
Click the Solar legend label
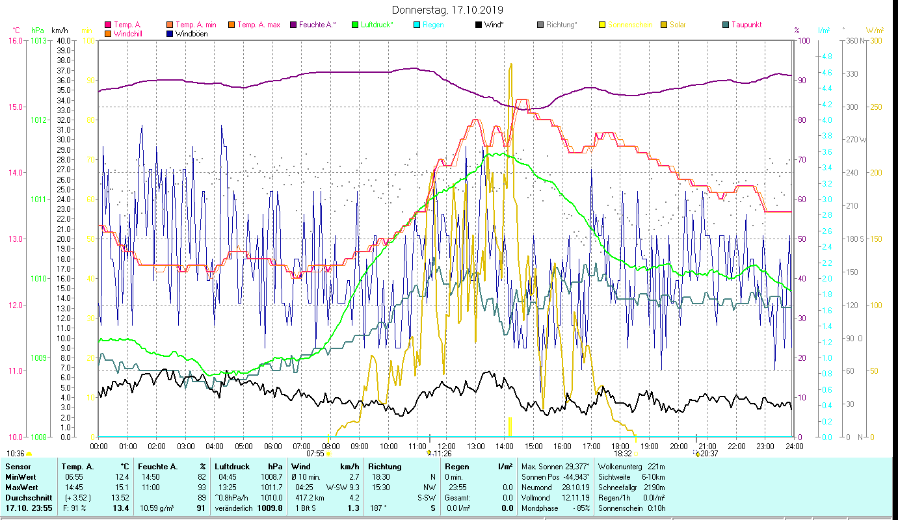pyautogui.click(x=679, y=25)
